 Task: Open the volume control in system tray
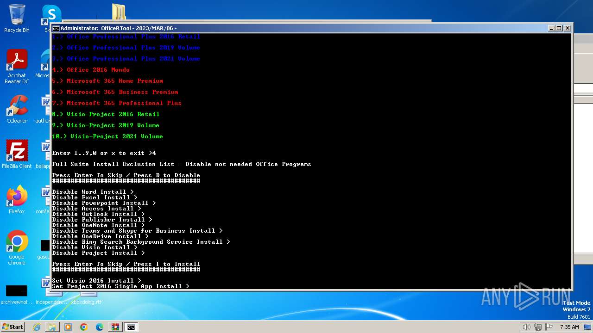pos(526,327)
